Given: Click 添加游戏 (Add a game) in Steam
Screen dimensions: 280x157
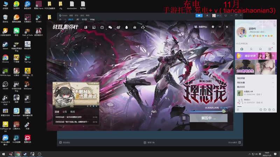Looking at the screenshot, I should tap(65, 142).
